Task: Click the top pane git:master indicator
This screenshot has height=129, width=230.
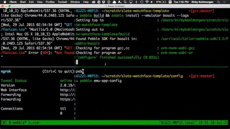Action: 201,11
